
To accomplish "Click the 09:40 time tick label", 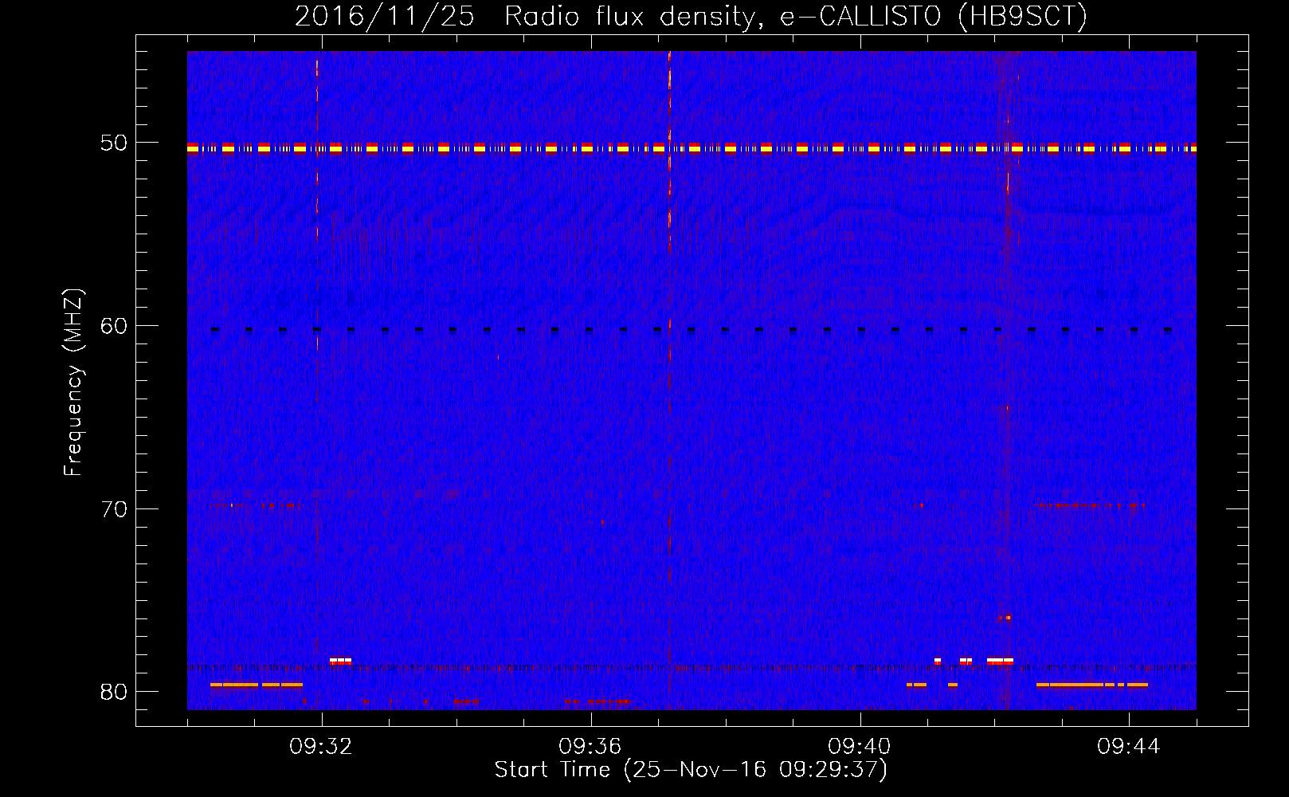I will pyautogui.click(x=860, y=747).
